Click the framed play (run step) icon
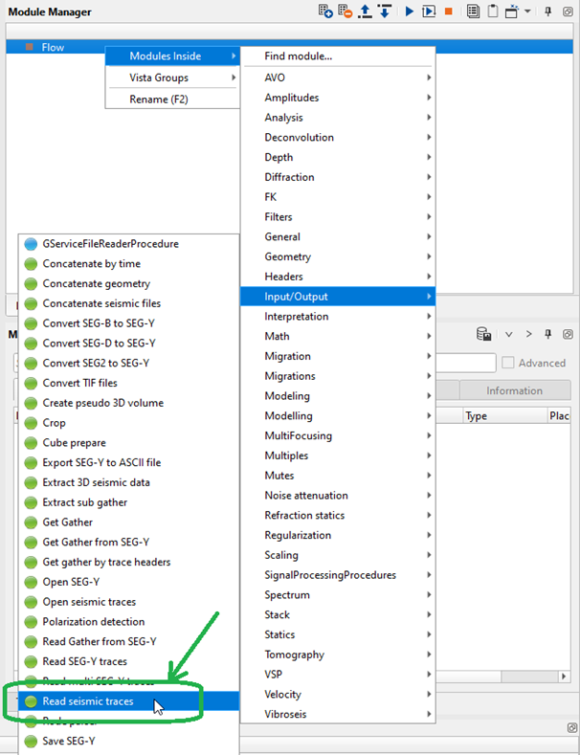 tap(429, 11)
